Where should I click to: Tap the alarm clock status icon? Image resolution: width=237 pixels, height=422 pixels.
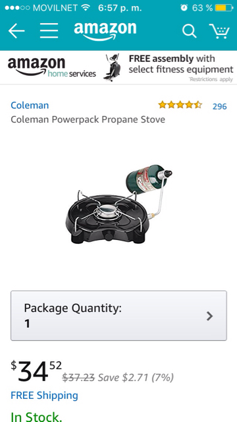pyautogui.click(x=184, y=7)
